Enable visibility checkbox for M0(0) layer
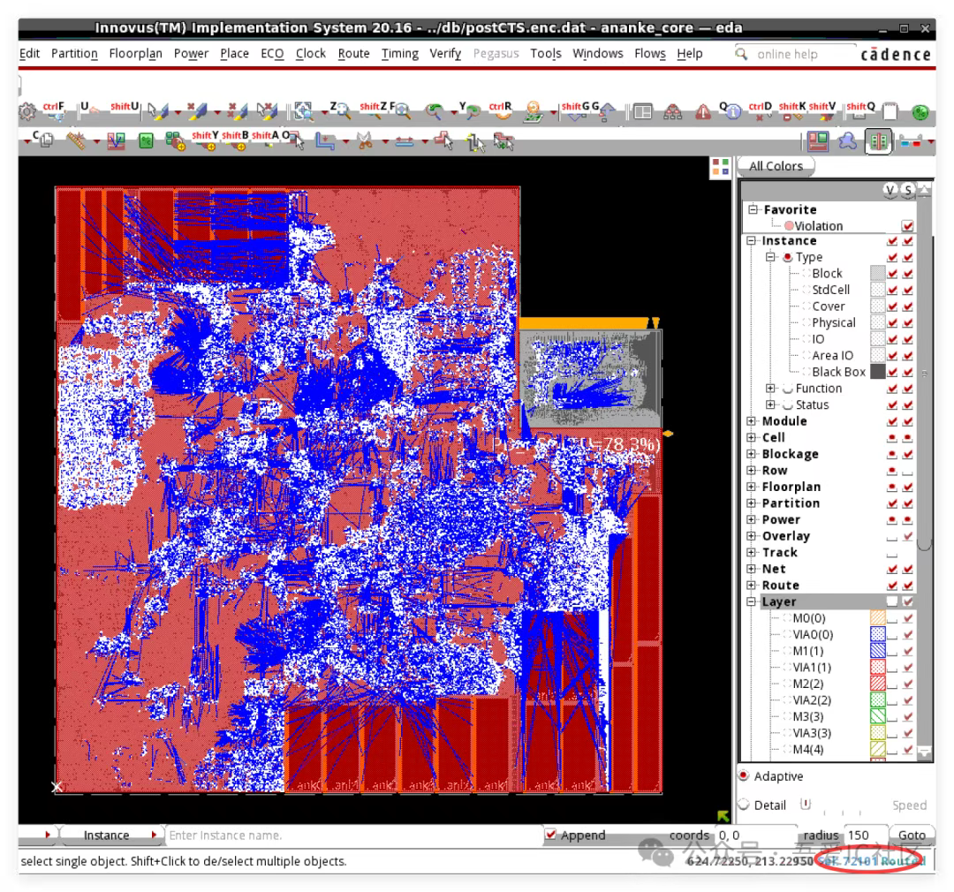 (892, 618)
